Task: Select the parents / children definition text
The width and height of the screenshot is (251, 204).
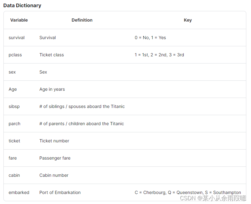Action: point(82,124)
